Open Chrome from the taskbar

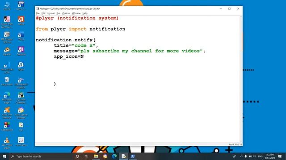click(x=105, y=156)
